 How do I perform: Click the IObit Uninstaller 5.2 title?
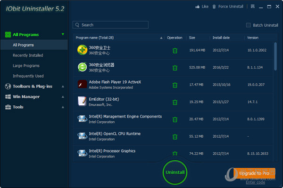[x=35, y=8]
